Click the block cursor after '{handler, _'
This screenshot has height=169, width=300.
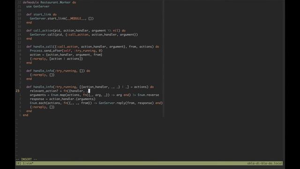[x=89, y=91]
